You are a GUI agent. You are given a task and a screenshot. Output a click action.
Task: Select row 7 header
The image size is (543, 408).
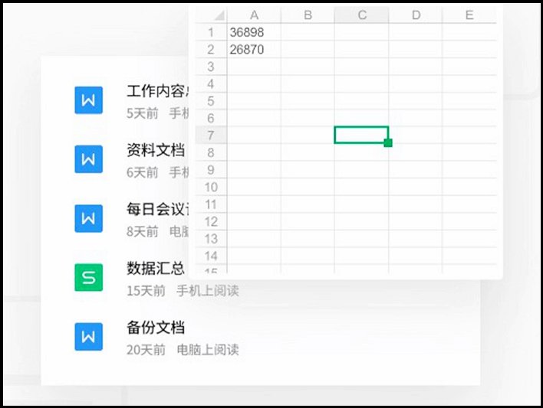click(212, 135)
